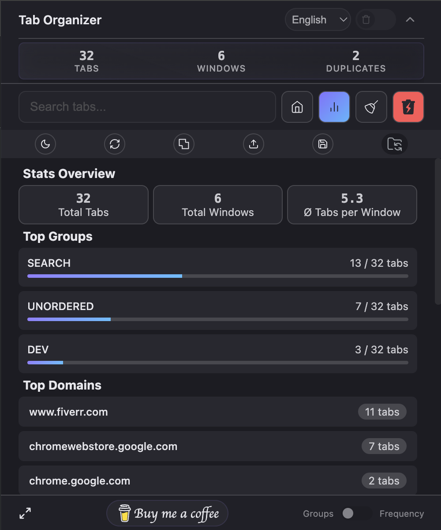Open the folder sync sessions view
Screen dimensions: 441x530
tap(394, 144)
